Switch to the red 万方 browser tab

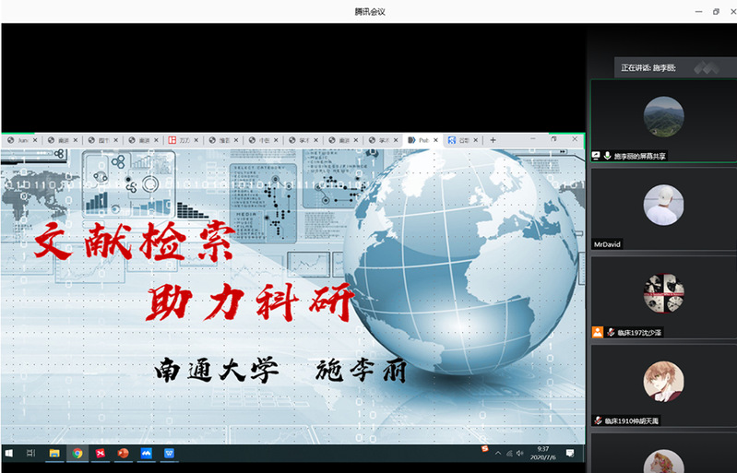(184, 140)
